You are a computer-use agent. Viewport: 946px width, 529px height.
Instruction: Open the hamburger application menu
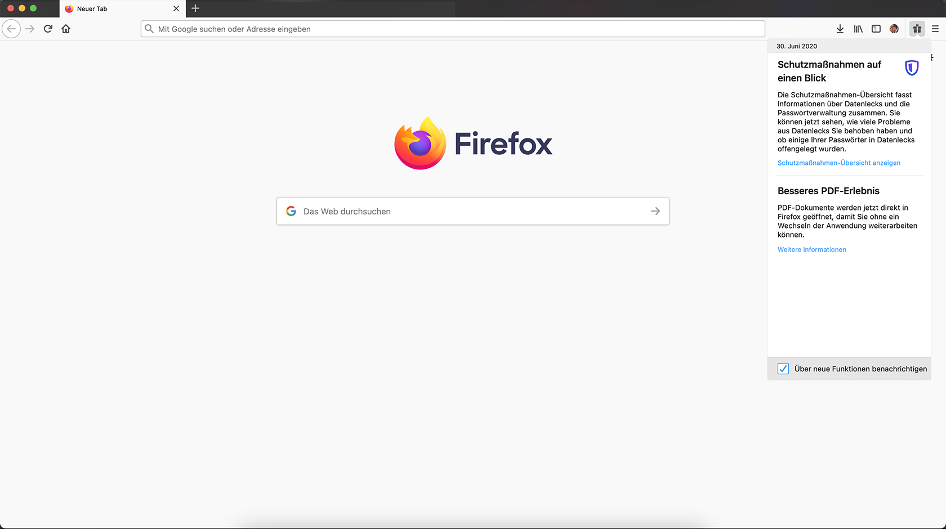(x=935, y=29)
